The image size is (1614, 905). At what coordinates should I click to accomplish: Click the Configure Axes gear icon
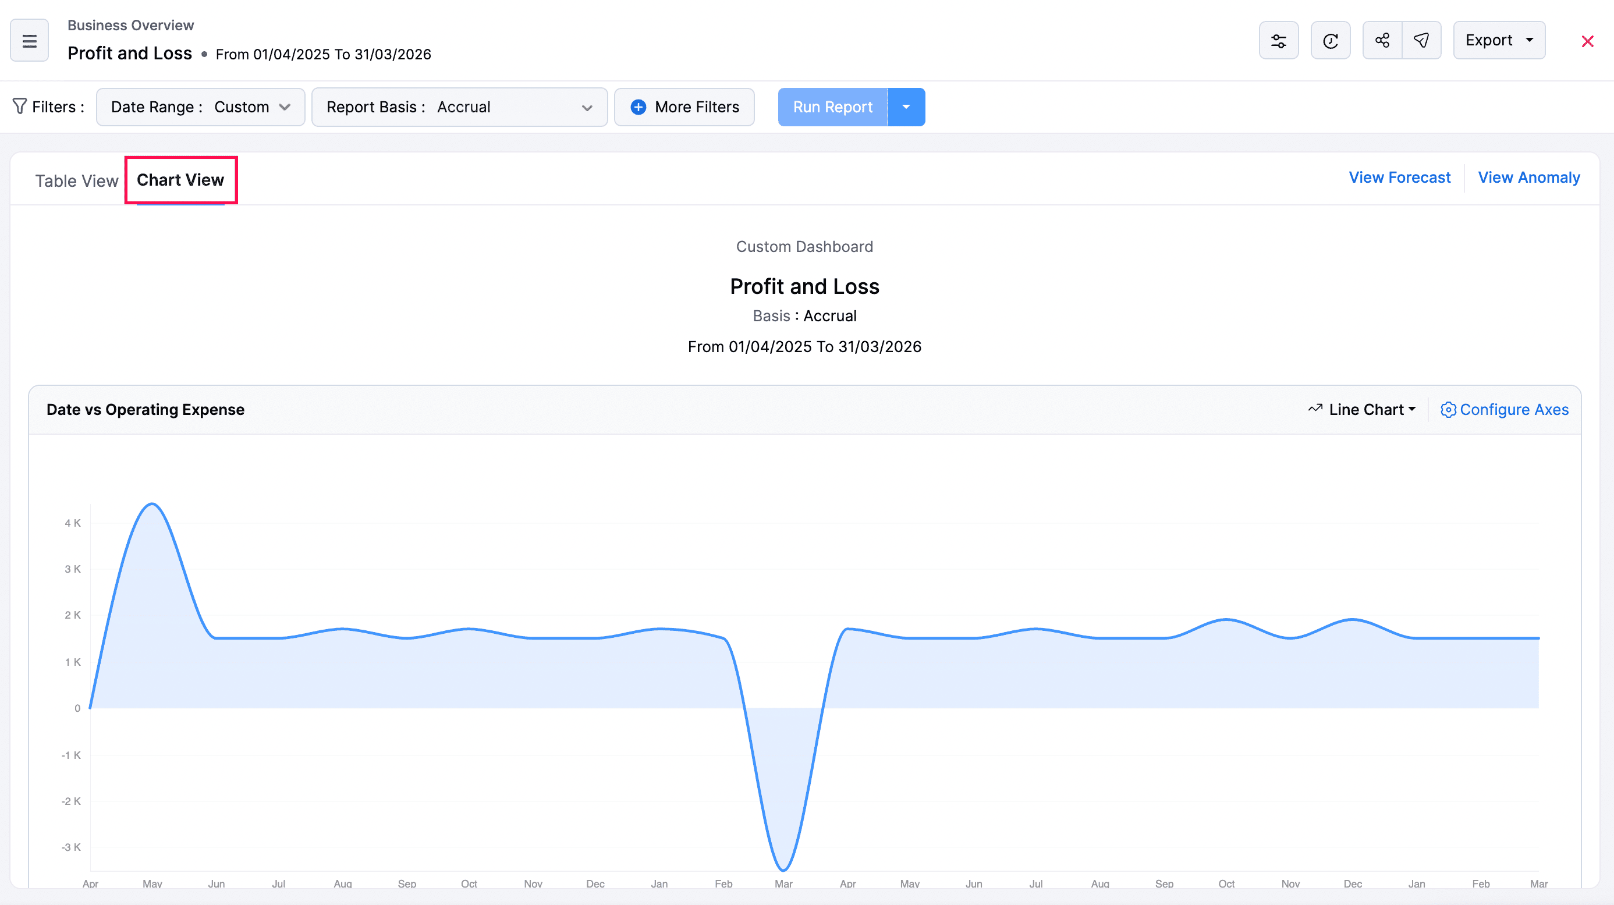1448,410
